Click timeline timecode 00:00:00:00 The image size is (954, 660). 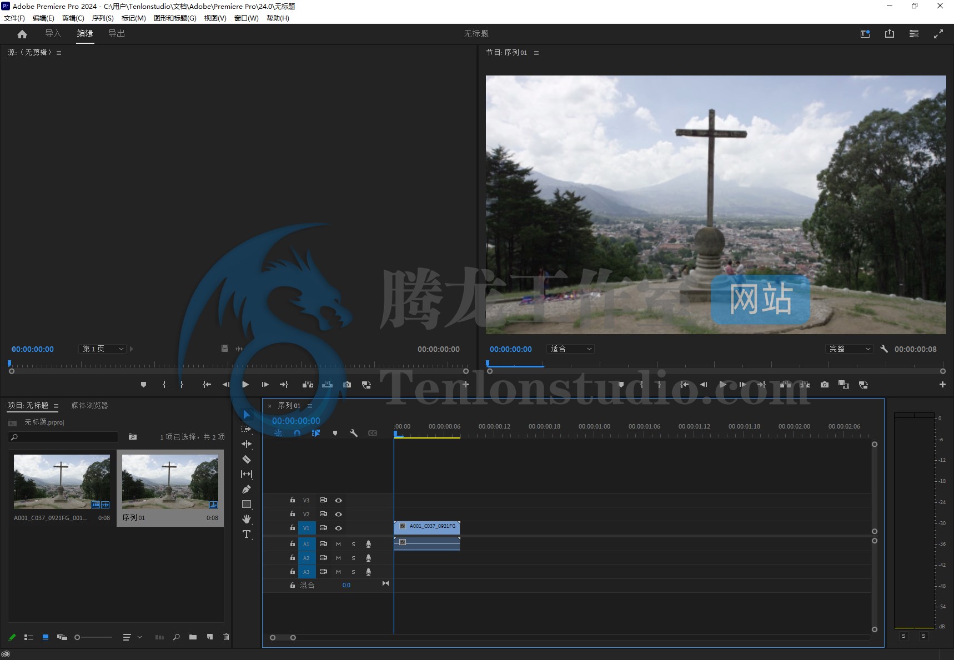(x=296, y=421)
